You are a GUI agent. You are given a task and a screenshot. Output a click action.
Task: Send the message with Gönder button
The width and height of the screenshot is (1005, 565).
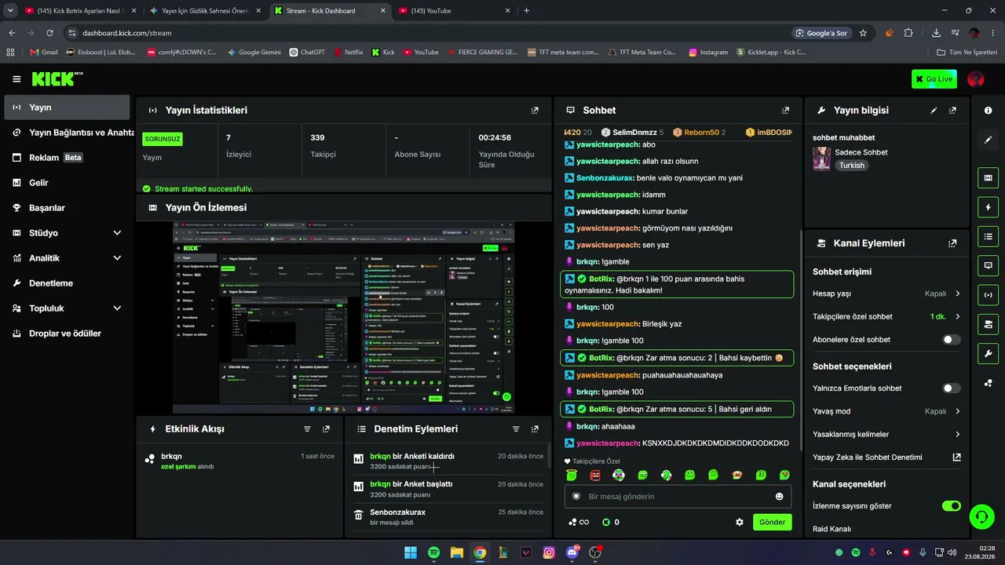click(772, 522)
